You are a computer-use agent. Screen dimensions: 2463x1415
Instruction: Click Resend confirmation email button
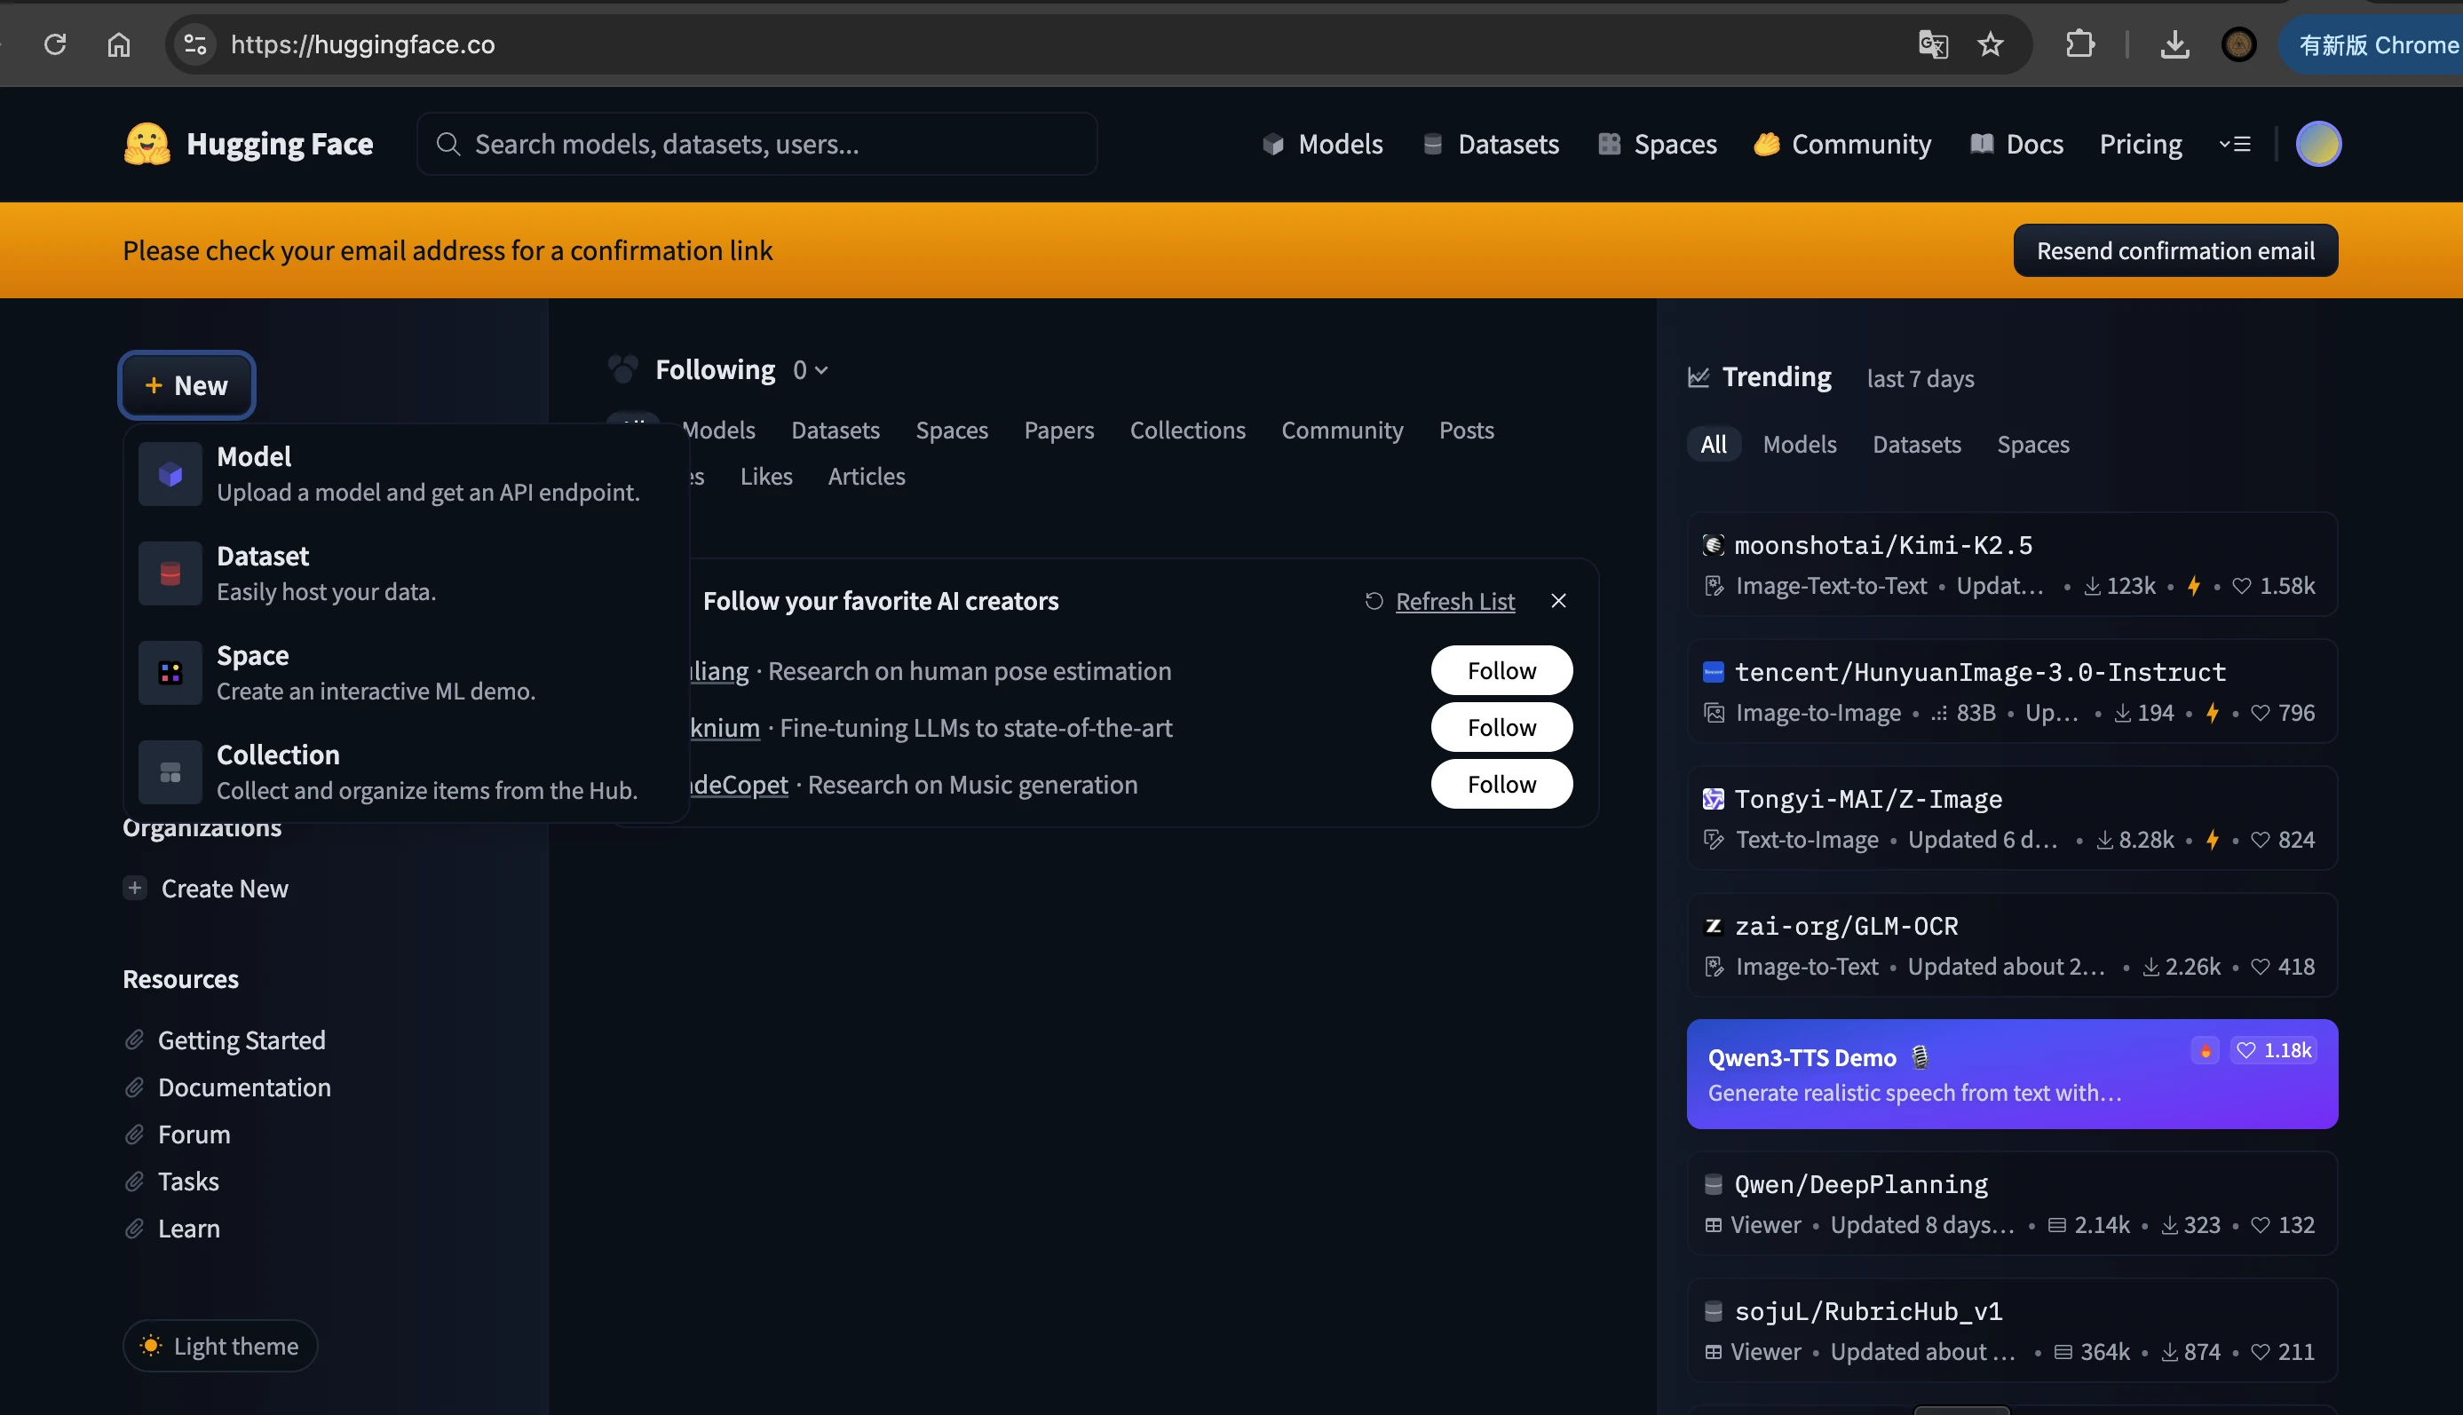[x=2174, y=250]
